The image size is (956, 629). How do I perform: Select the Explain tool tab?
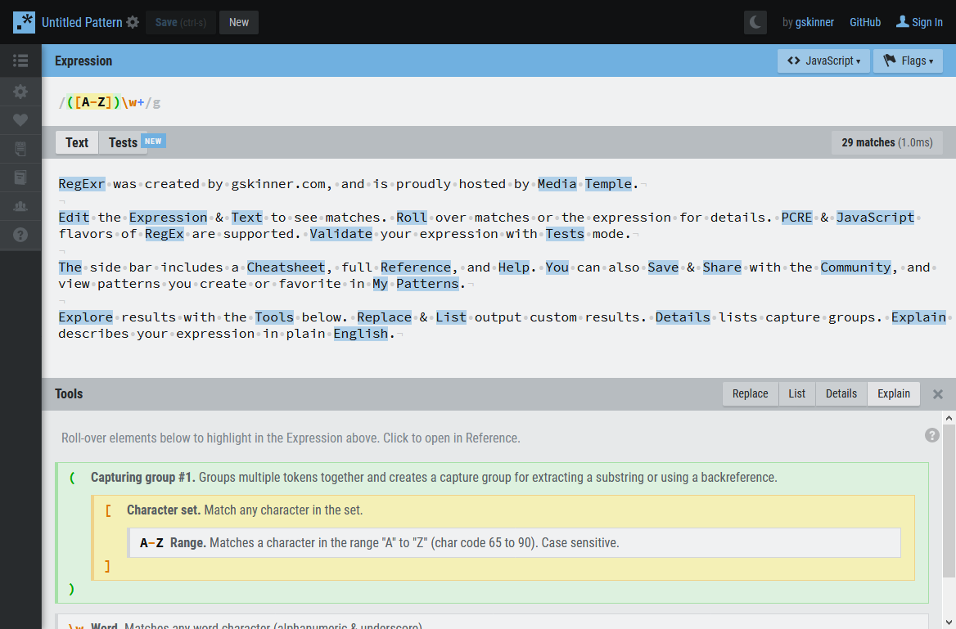(x=894, y=393)
